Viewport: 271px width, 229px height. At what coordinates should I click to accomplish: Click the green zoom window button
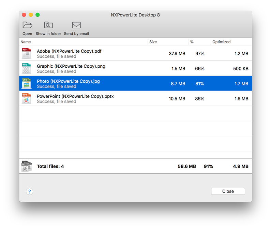37,15
